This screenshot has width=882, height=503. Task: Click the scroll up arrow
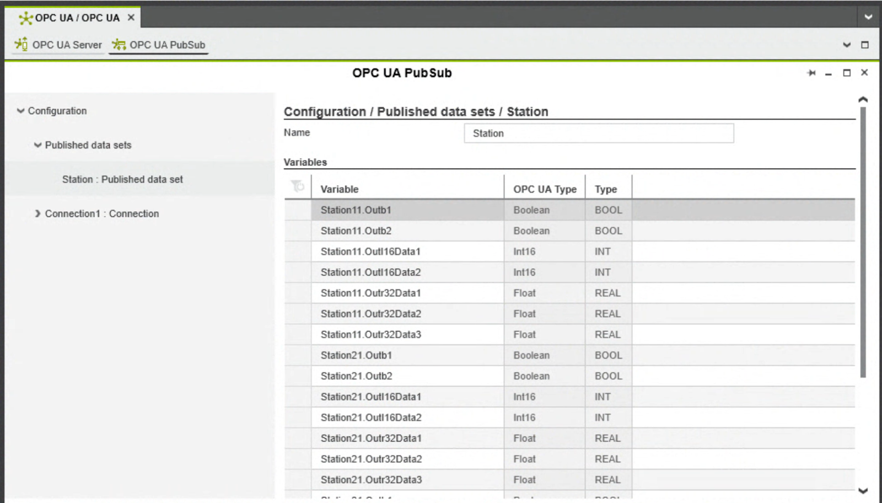(x=863, y=100)
